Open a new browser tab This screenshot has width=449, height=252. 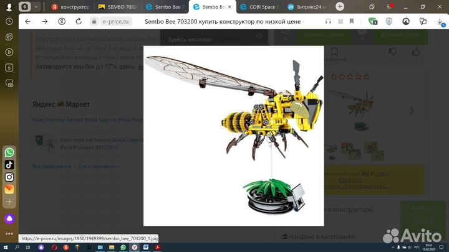tap(340, 7)
